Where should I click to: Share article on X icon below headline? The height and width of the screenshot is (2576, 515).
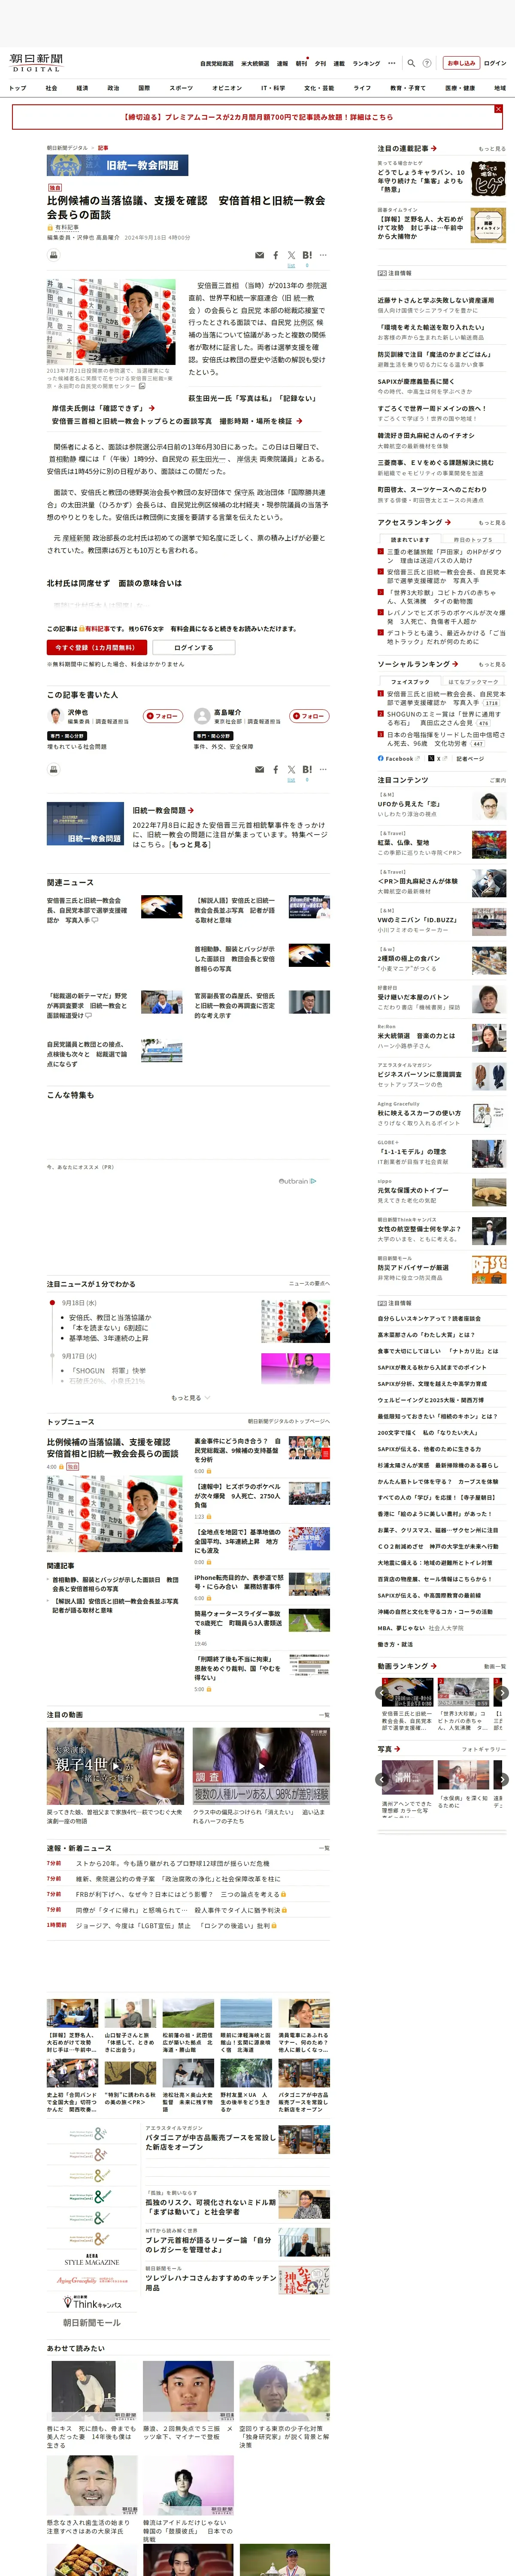(x=291, y=255)
